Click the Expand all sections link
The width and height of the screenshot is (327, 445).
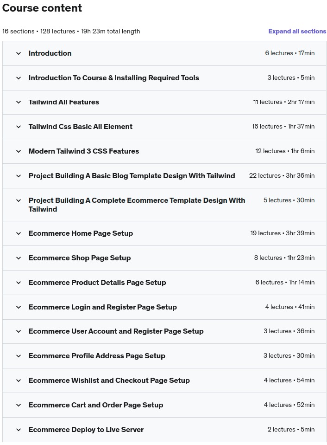(x=297, y=31)
